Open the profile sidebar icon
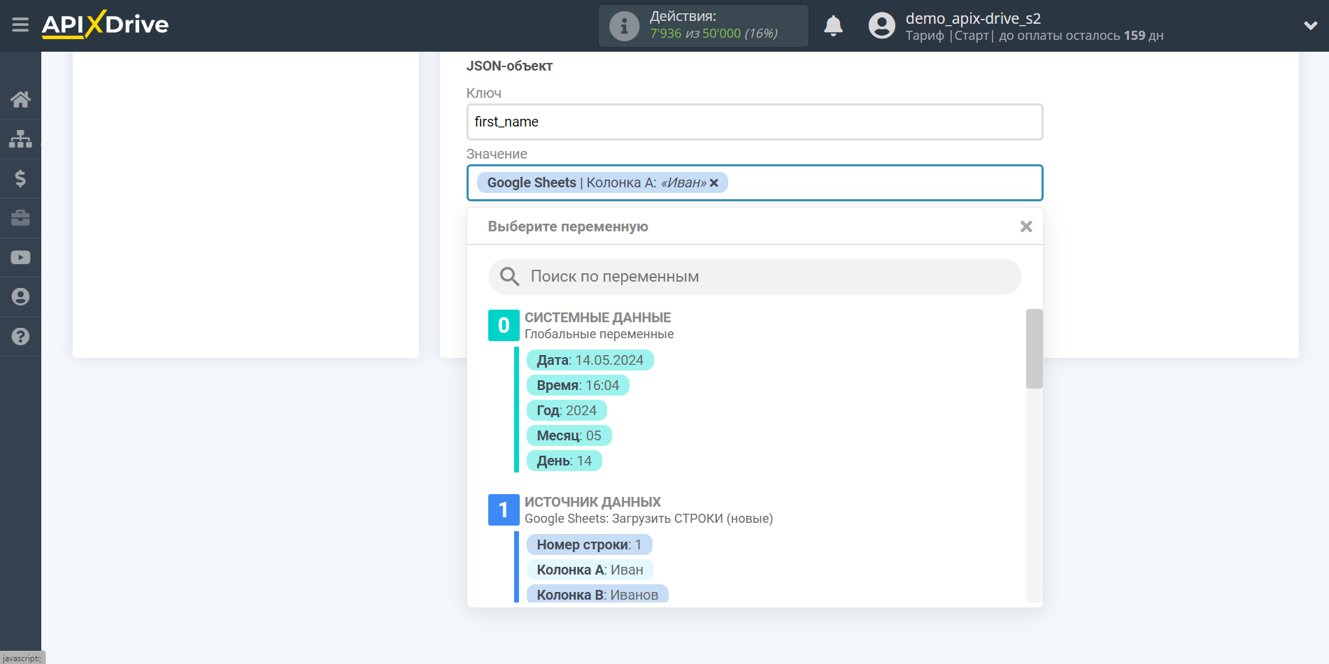 [20, 297]
